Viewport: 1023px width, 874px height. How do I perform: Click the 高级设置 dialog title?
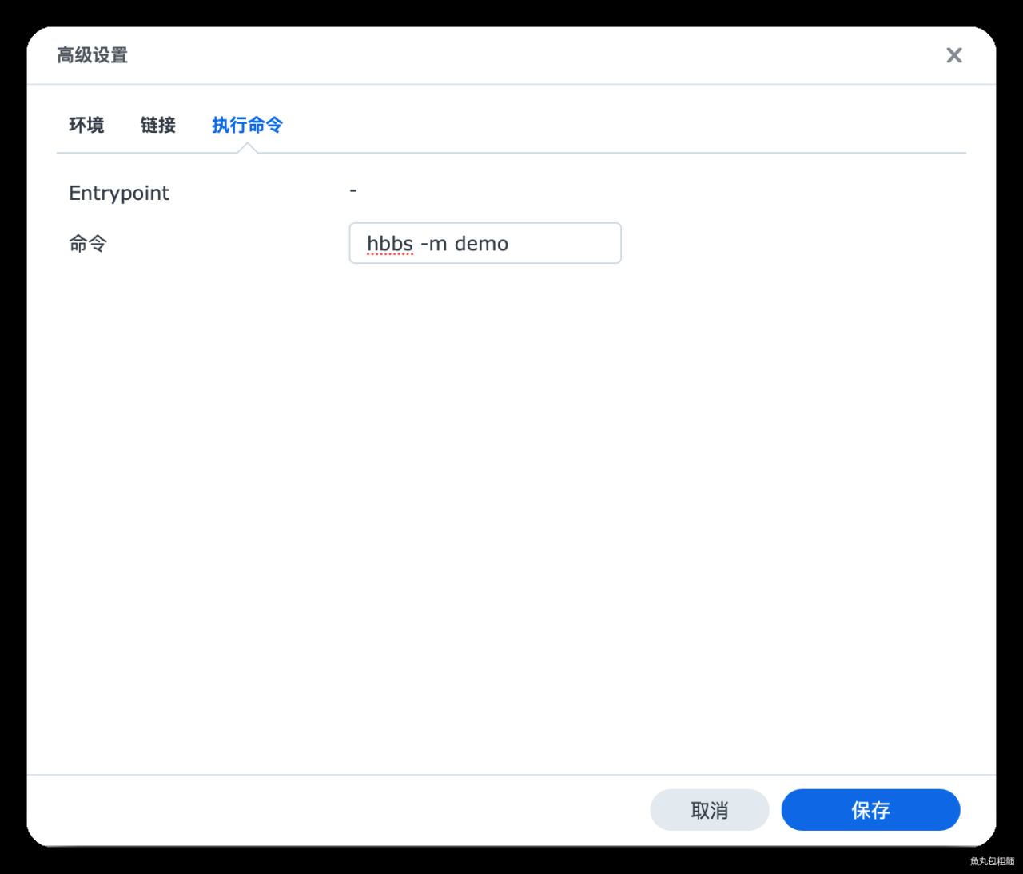click(x=91, y=55)
